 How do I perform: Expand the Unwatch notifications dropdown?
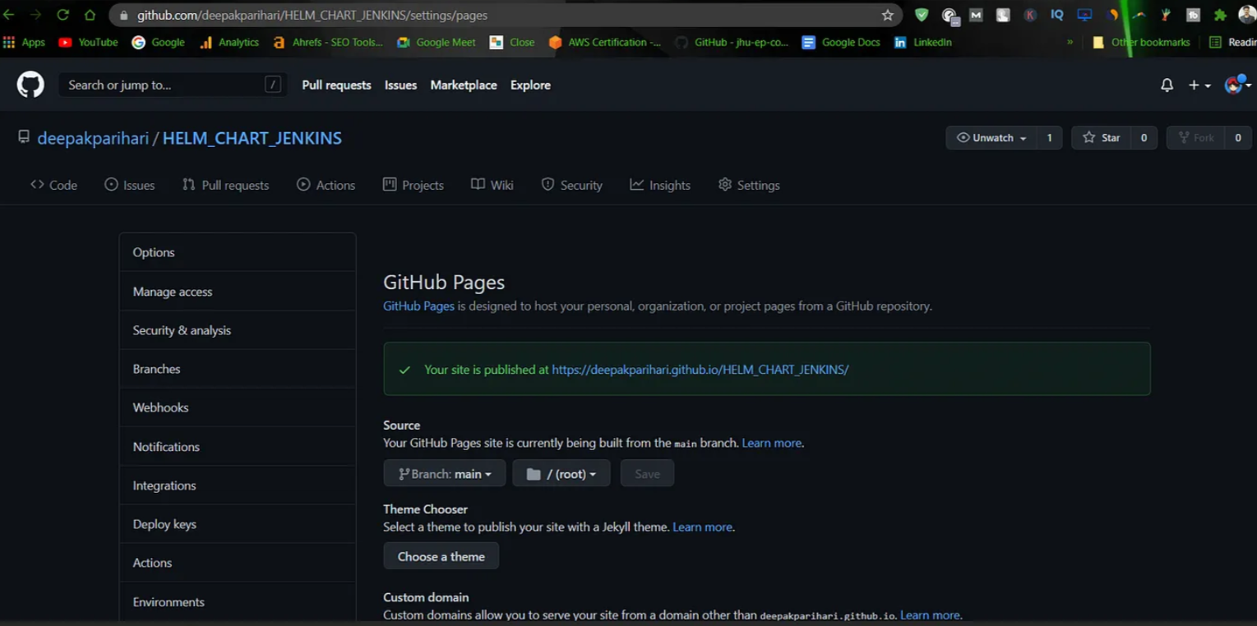click(991, 138)
